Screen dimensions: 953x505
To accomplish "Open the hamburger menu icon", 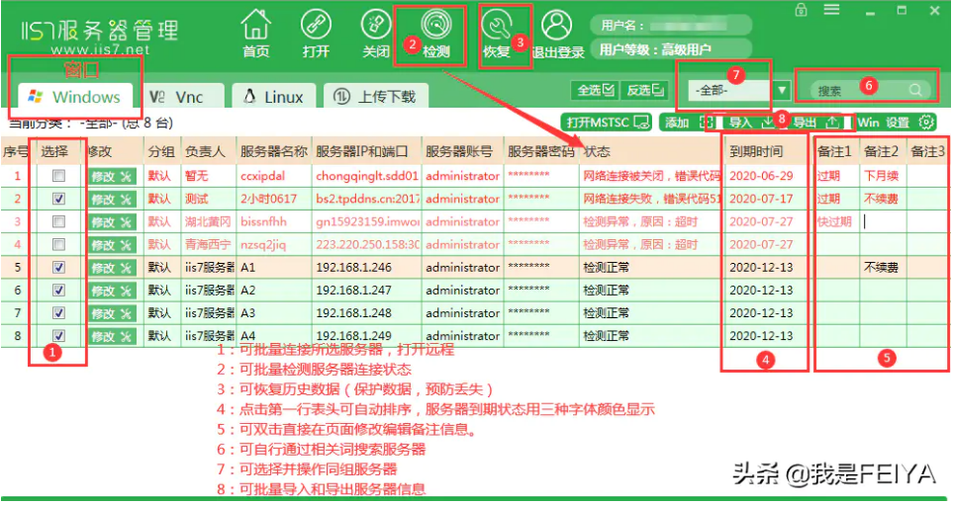I will [x=831, y=10].
